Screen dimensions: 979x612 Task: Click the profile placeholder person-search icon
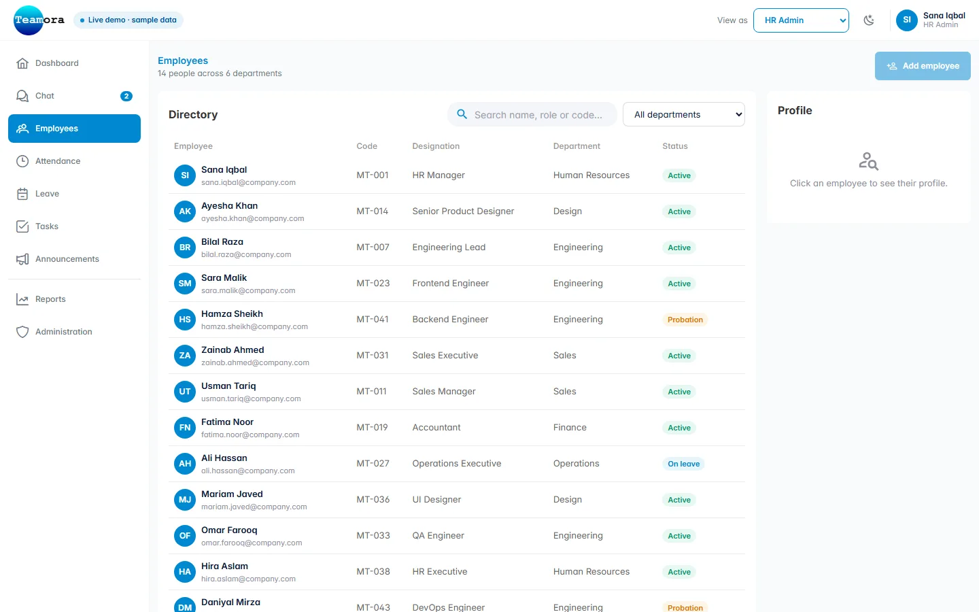[x=869, y=161]
